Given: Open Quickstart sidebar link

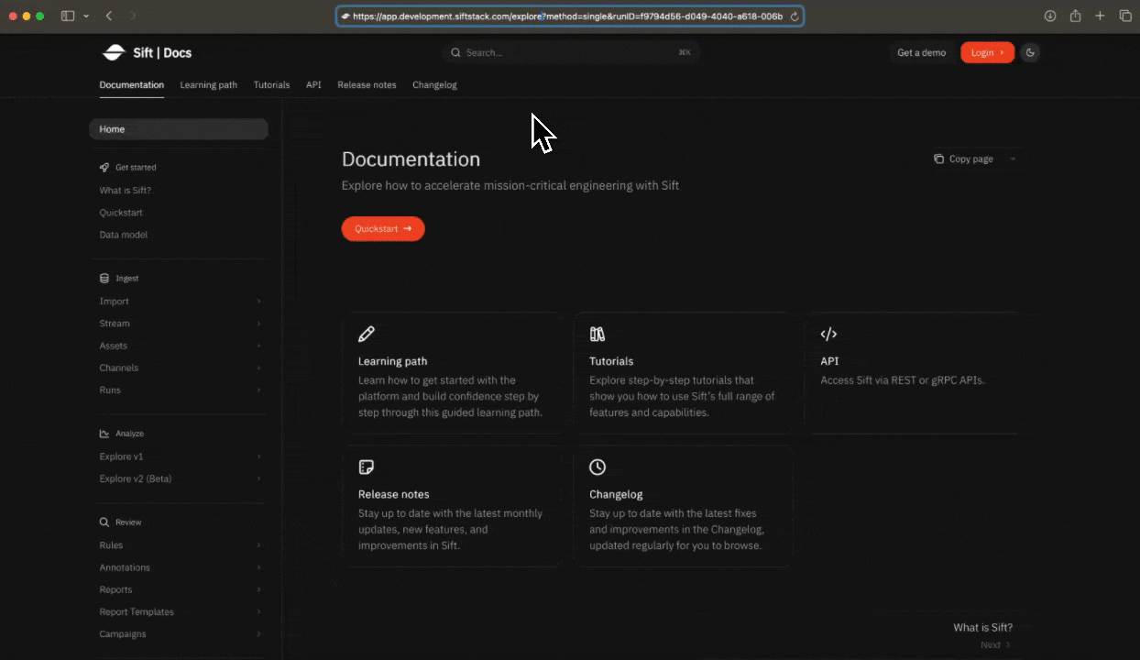Looking at the screenshot, I should (121, 213).
